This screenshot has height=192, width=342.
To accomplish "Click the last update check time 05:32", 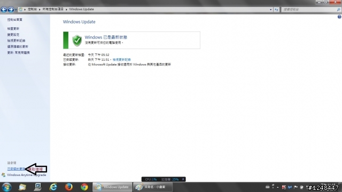I will coord(98,54).
